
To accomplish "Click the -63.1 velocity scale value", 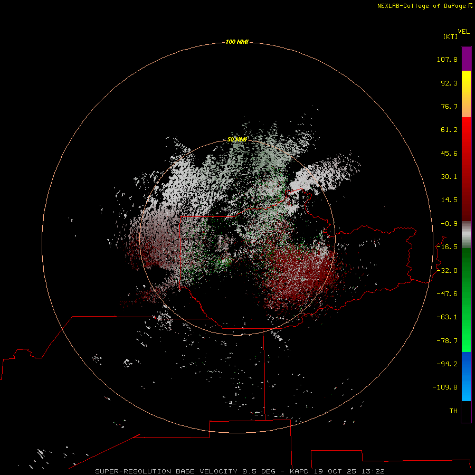I will 447,317.
